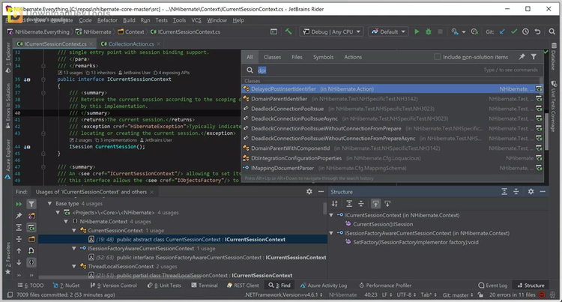562x302 pixels.
Task: Toggle the usages filter funnel in Find panel
Action: pos(31,204)
